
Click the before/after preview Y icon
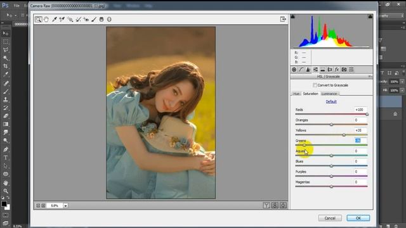click(266, 205)
